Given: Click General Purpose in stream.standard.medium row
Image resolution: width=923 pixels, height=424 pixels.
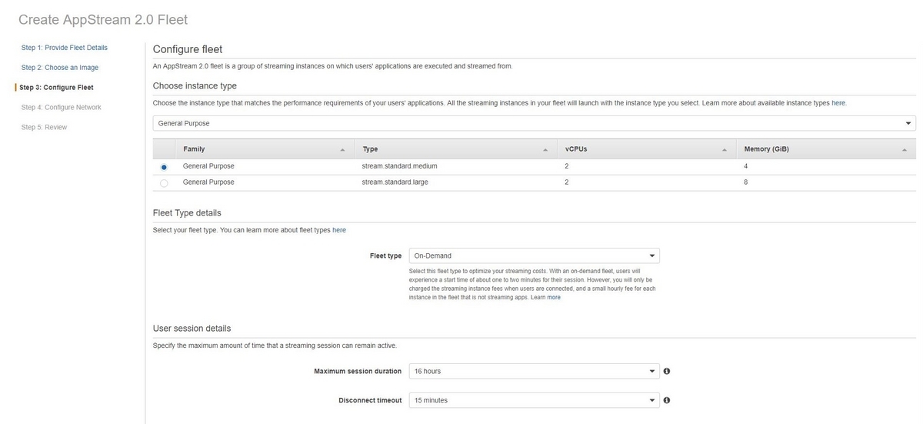Looking at the screenshot, I should (208, 166).
